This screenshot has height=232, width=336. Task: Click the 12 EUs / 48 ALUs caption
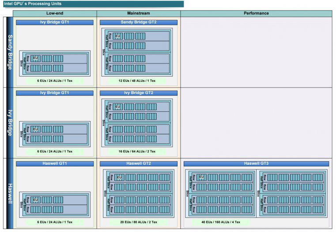(x=138, y=81)
